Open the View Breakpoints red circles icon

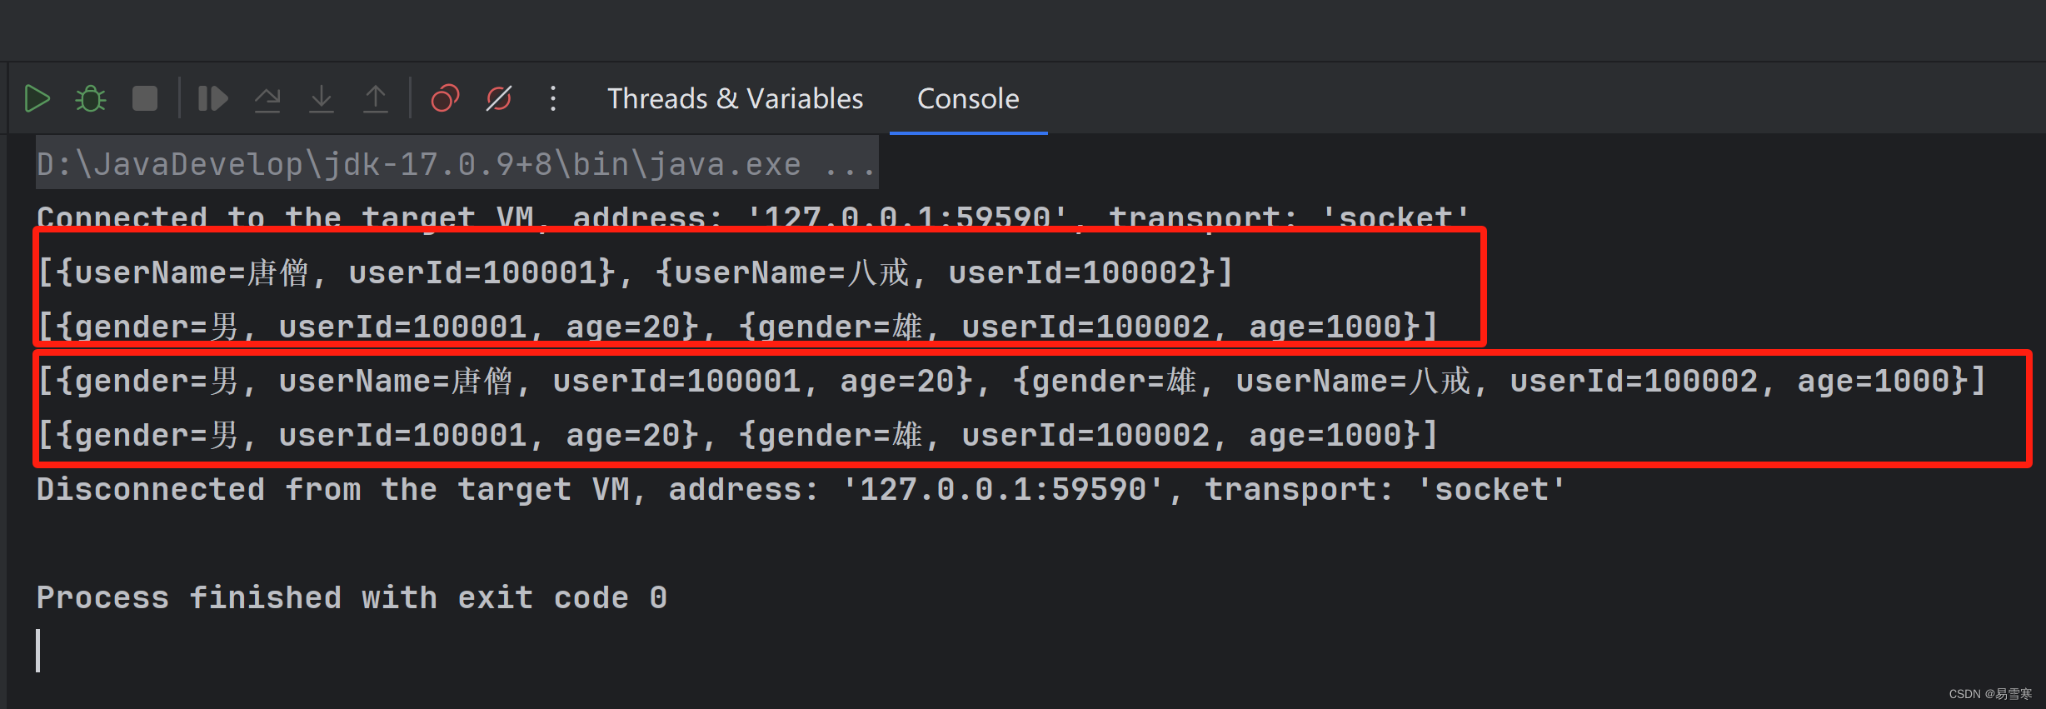click(x=445, y=99)
